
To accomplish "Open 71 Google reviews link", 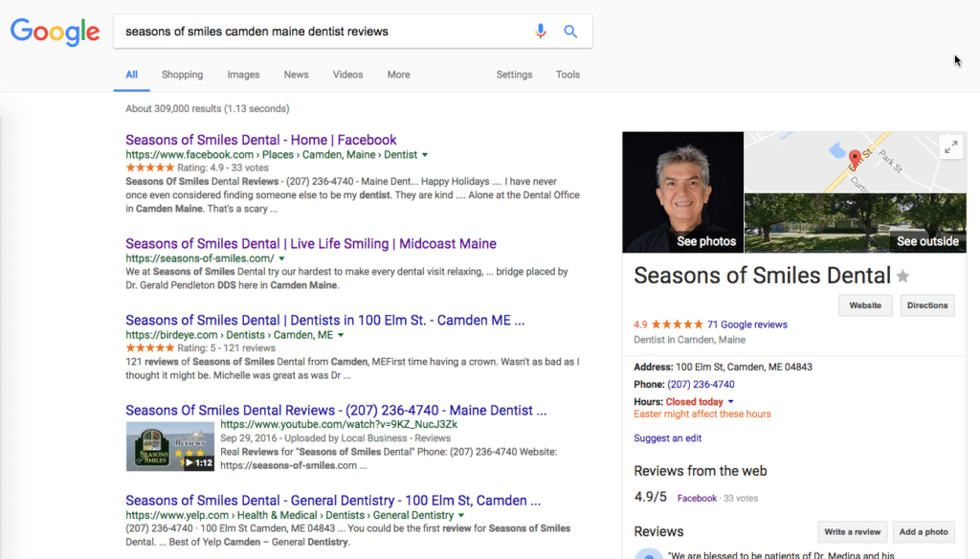I will [746, 324].
